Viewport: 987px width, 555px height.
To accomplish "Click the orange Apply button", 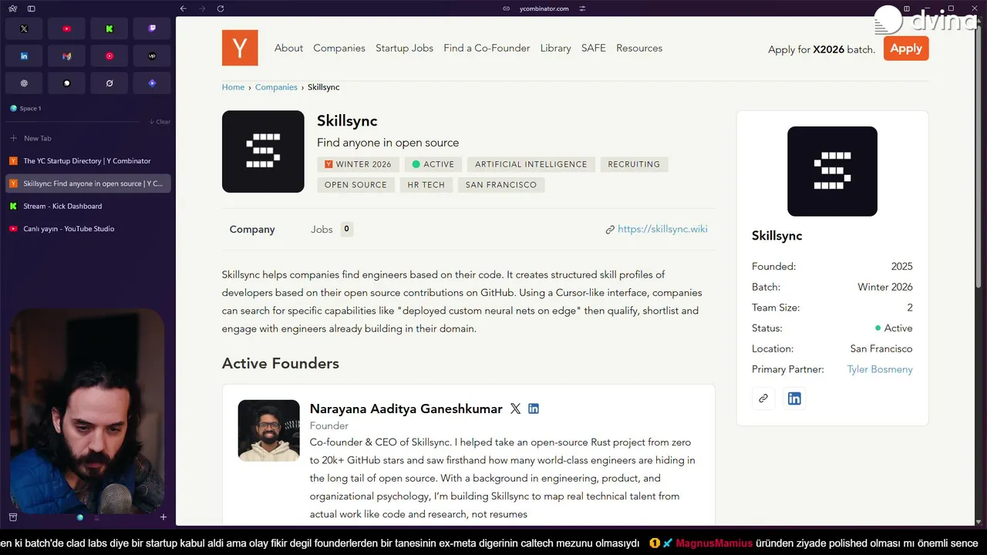I will [906, 48].
